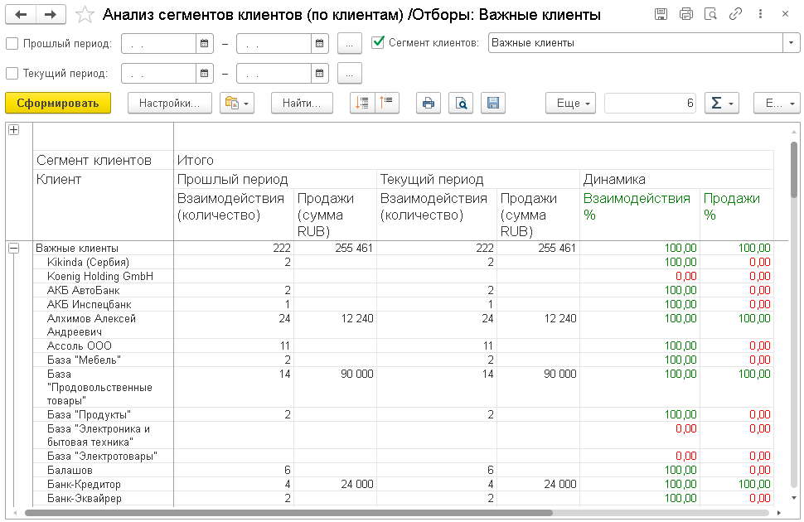Open calendar for past period start date
This screenshot has height=522, width=804.
(x=204, y=44)
